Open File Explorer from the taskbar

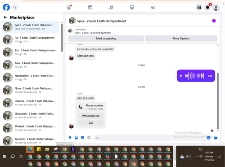[x=47, y=149]
